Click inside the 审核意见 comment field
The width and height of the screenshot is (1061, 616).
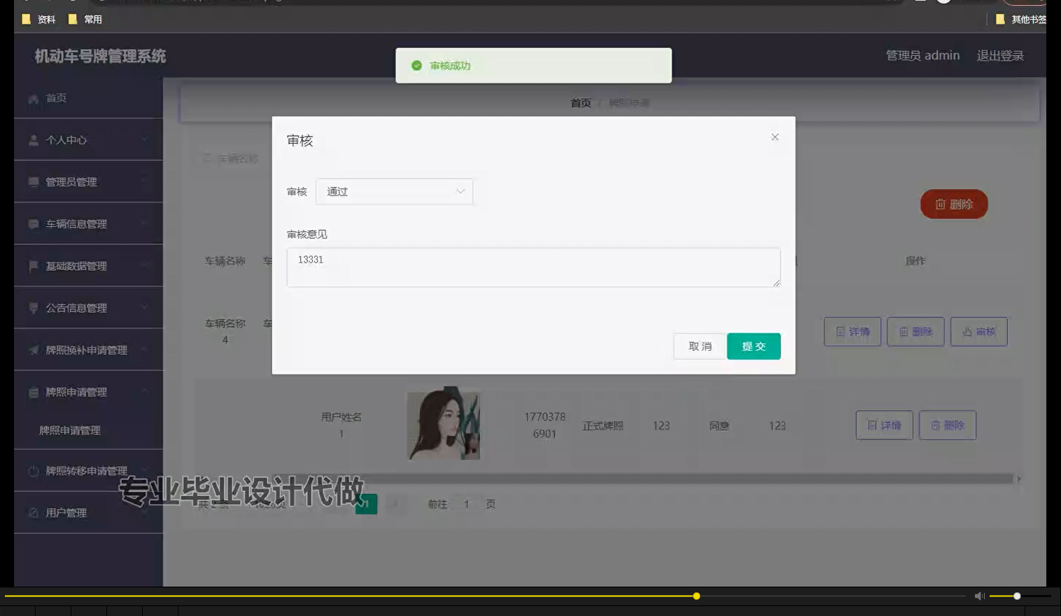533,267
